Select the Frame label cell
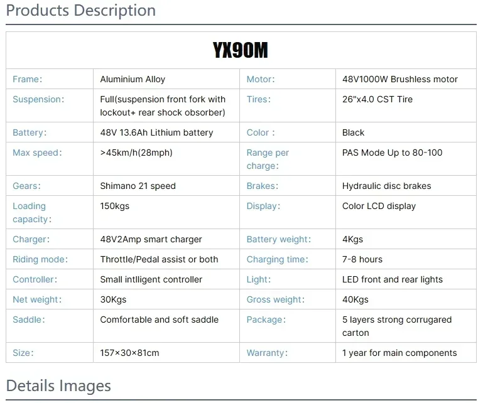This screenshot has height=403, width=483. [x=28, y=80]
